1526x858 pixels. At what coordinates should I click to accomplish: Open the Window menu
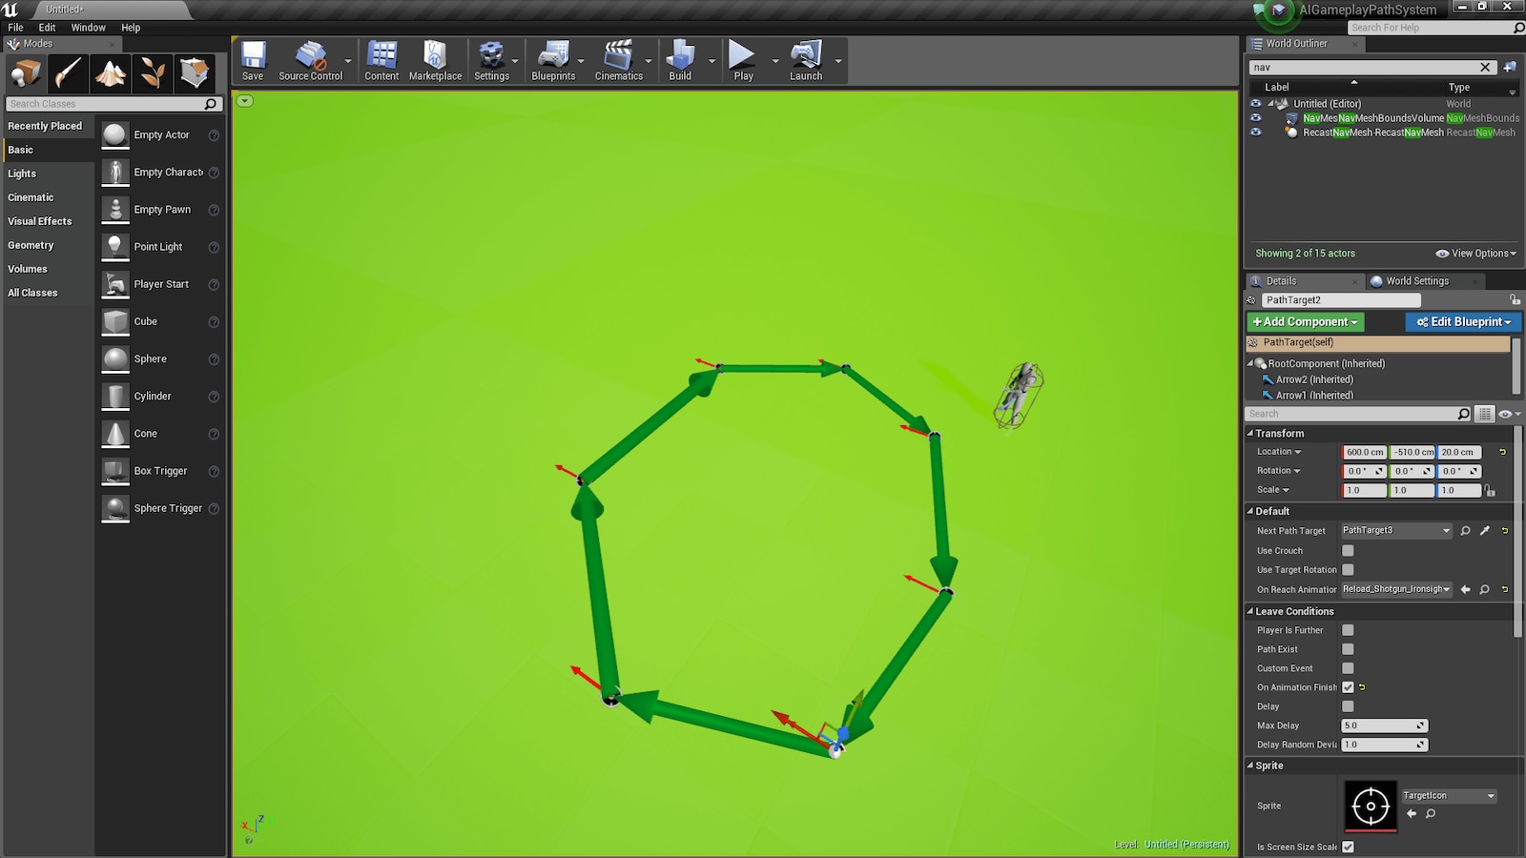(88, 27)
